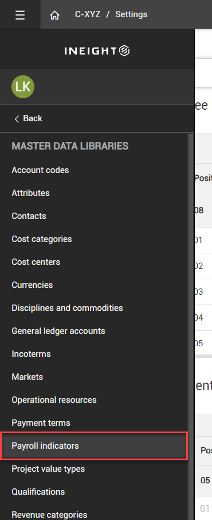Select Cost categories menu item

42,239
